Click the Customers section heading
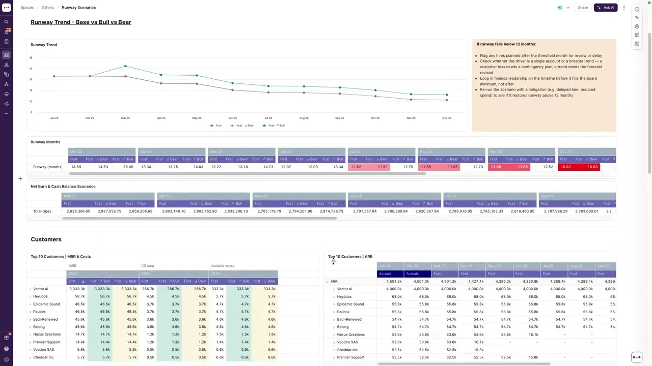 pos(46,239)
